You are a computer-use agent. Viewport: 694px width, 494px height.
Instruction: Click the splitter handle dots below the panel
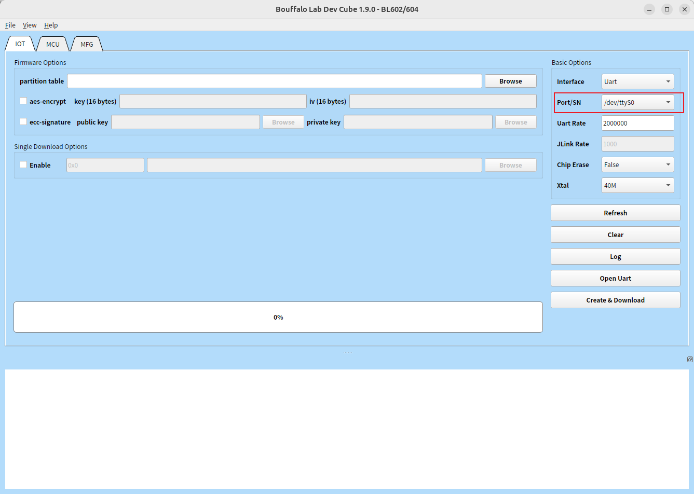click(x=347, y=352)
